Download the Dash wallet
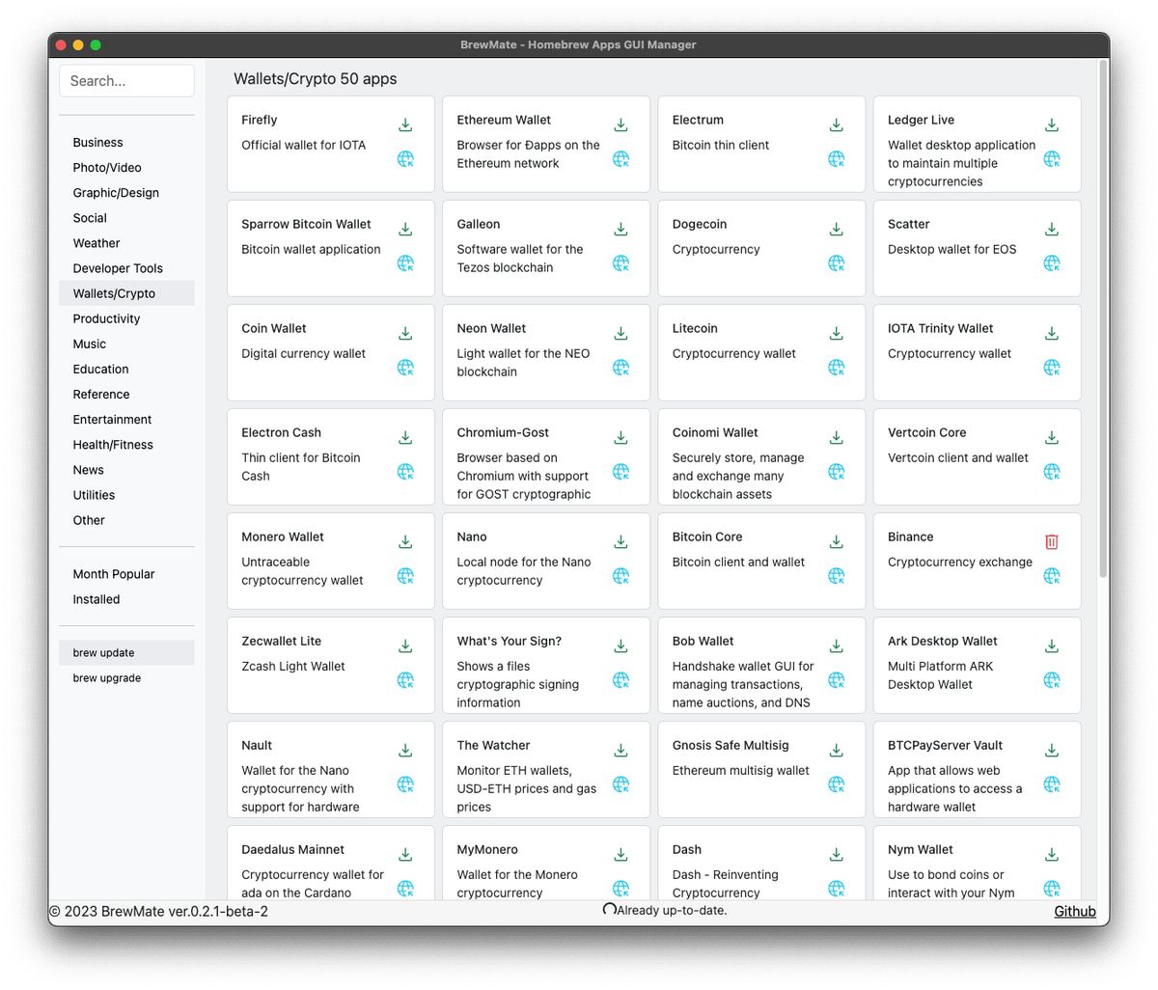The width and height of the screenshot is (1158, 990). (x=836, y=854)
